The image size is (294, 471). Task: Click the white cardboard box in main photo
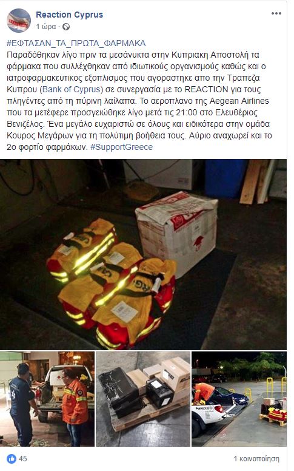(x=177, y=231)
